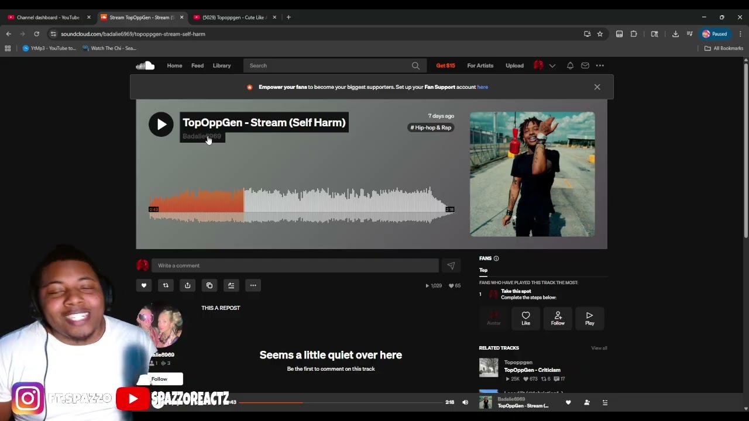Open the Library page
Viewport: 749px width, 421px height.
222,65
